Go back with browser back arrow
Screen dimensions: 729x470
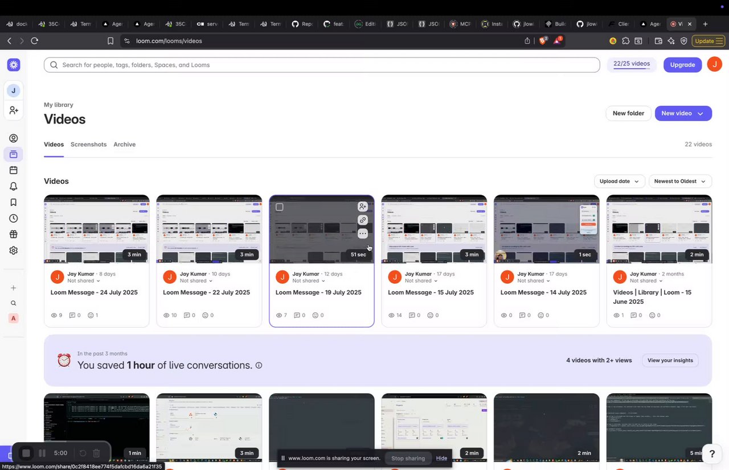pyautogui.click(x=9, y=41)
